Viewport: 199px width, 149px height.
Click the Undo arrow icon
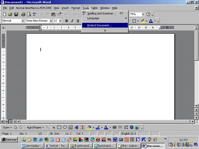click(x=66, y=14)
